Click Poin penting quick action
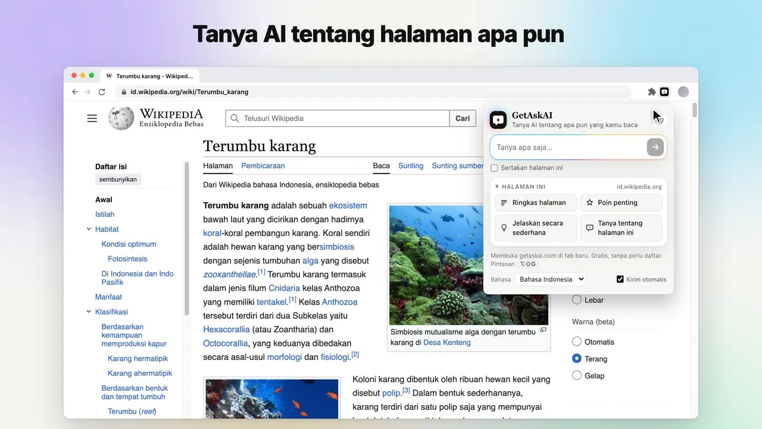Screen dimensions: 762x429 622,203
